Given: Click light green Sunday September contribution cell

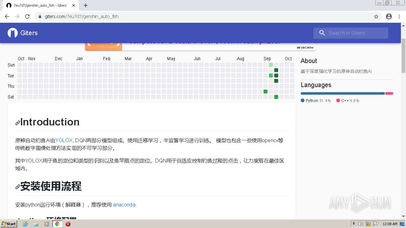Looking at the screenshot, I should click(271, 65).
